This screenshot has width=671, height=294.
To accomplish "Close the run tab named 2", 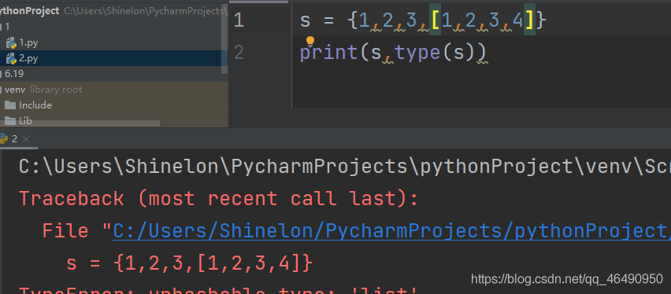I will tap(26, 139).
